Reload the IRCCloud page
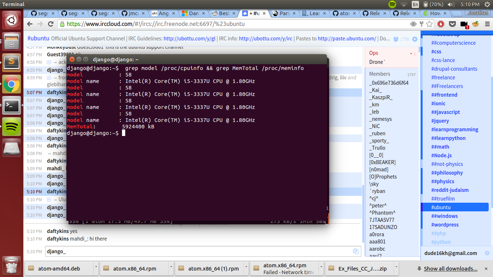The height and width of the screenshot is (277, 493). click(51, 24)
